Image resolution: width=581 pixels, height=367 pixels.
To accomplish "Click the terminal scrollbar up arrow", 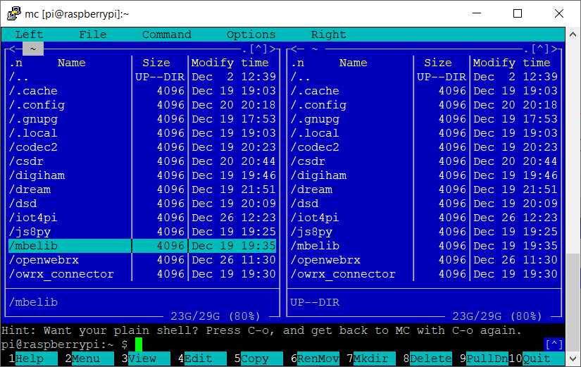I will point(573,34).
